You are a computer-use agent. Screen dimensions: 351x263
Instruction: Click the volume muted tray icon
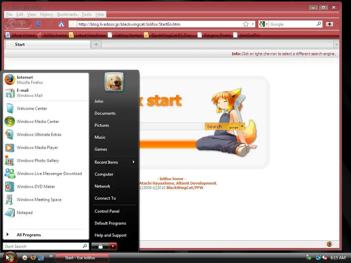(325, 258)
